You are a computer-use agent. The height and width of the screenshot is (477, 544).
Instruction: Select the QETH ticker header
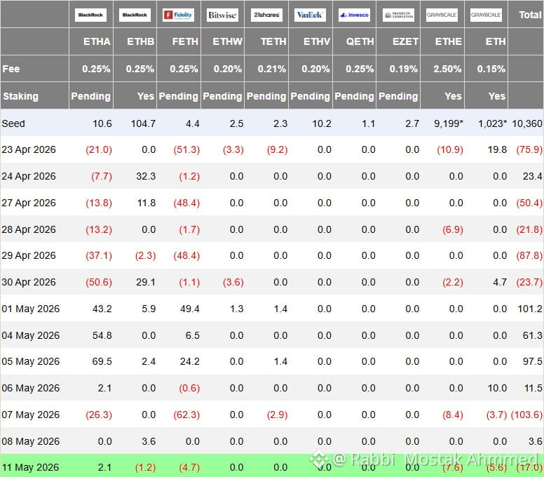point(360,41)
